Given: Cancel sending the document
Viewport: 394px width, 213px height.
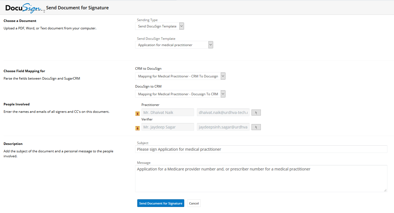Looking at the screenshot, I should point(194,203).
